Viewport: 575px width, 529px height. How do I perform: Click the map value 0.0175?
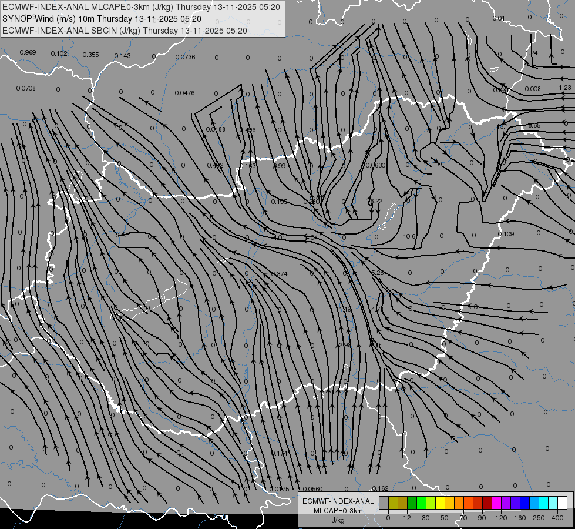point(280,489)
